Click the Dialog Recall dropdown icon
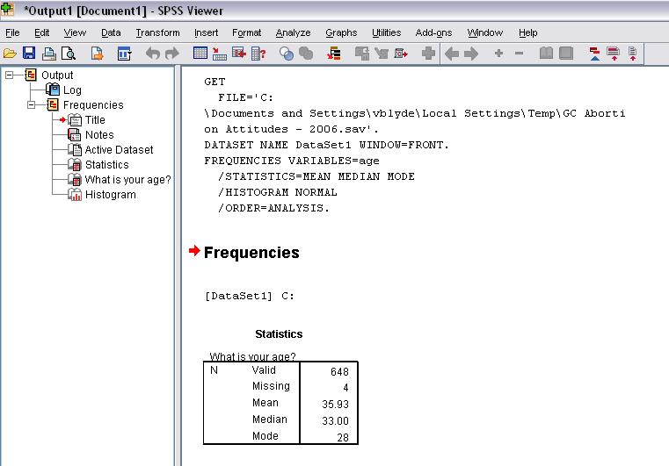669x466 pixels. click(124, 54)
